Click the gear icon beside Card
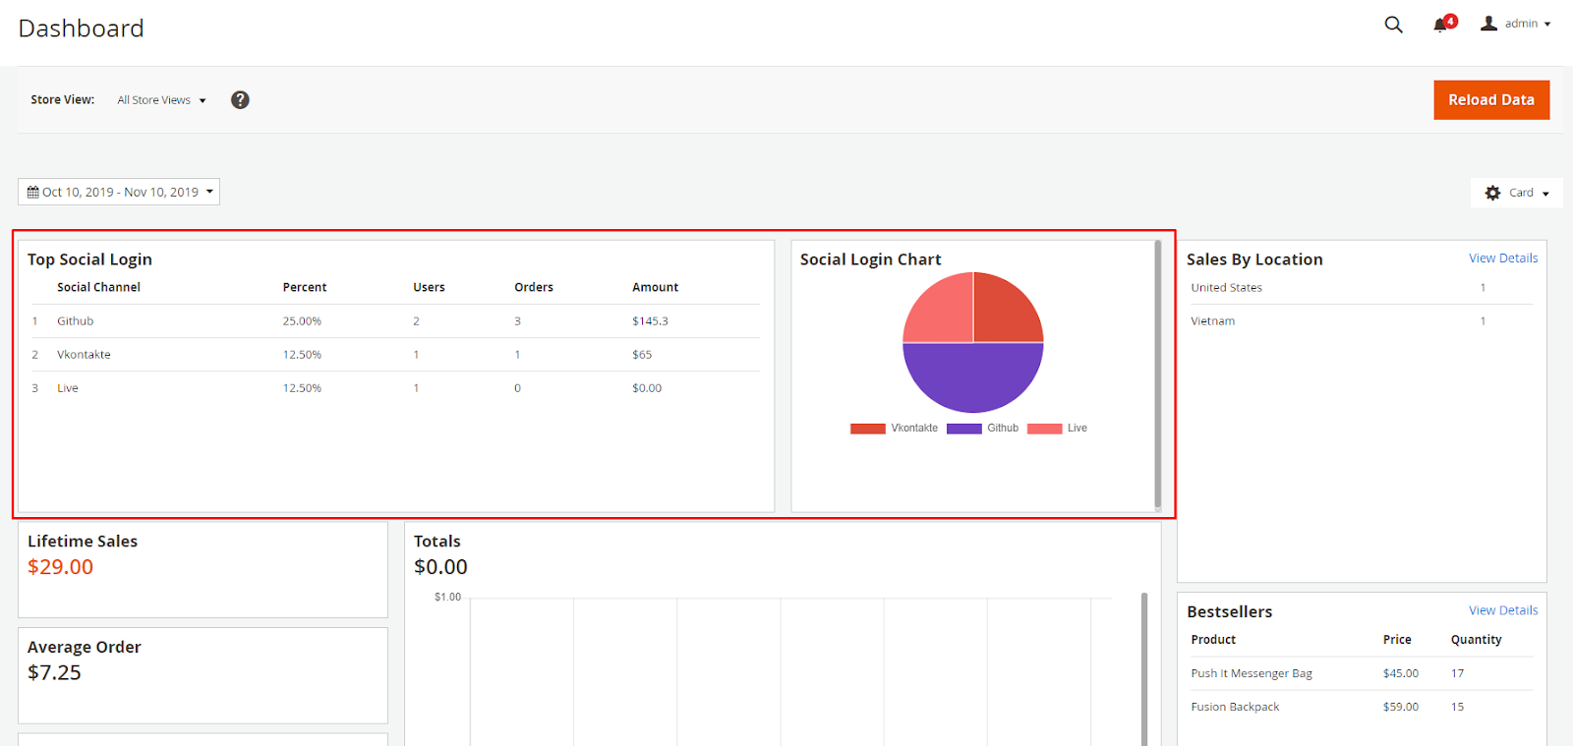 click(x=1492, y=193)
